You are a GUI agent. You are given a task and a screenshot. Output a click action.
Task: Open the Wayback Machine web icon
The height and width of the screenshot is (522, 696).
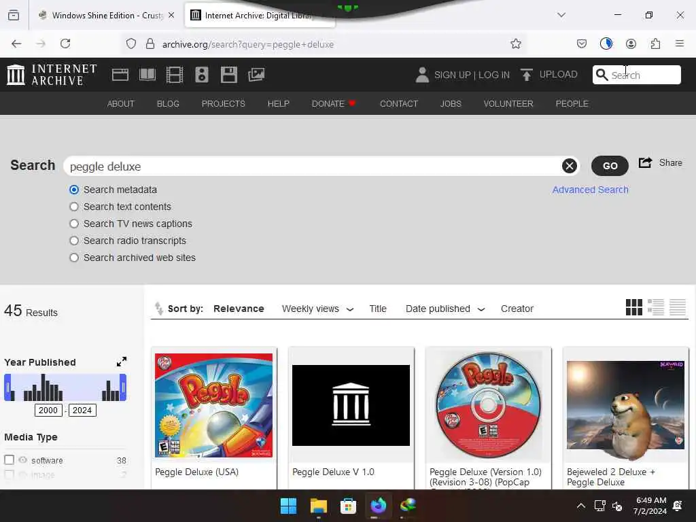click(120, 75)
